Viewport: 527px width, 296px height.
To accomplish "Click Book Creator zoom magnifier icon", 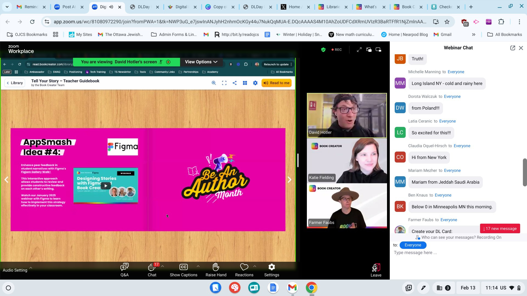I will tap(214, 83).
